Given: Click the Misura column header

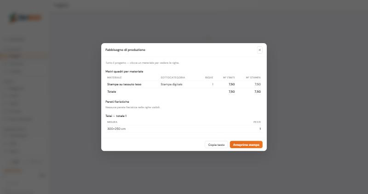Looking at the screenshot, I should click(112, 122).
